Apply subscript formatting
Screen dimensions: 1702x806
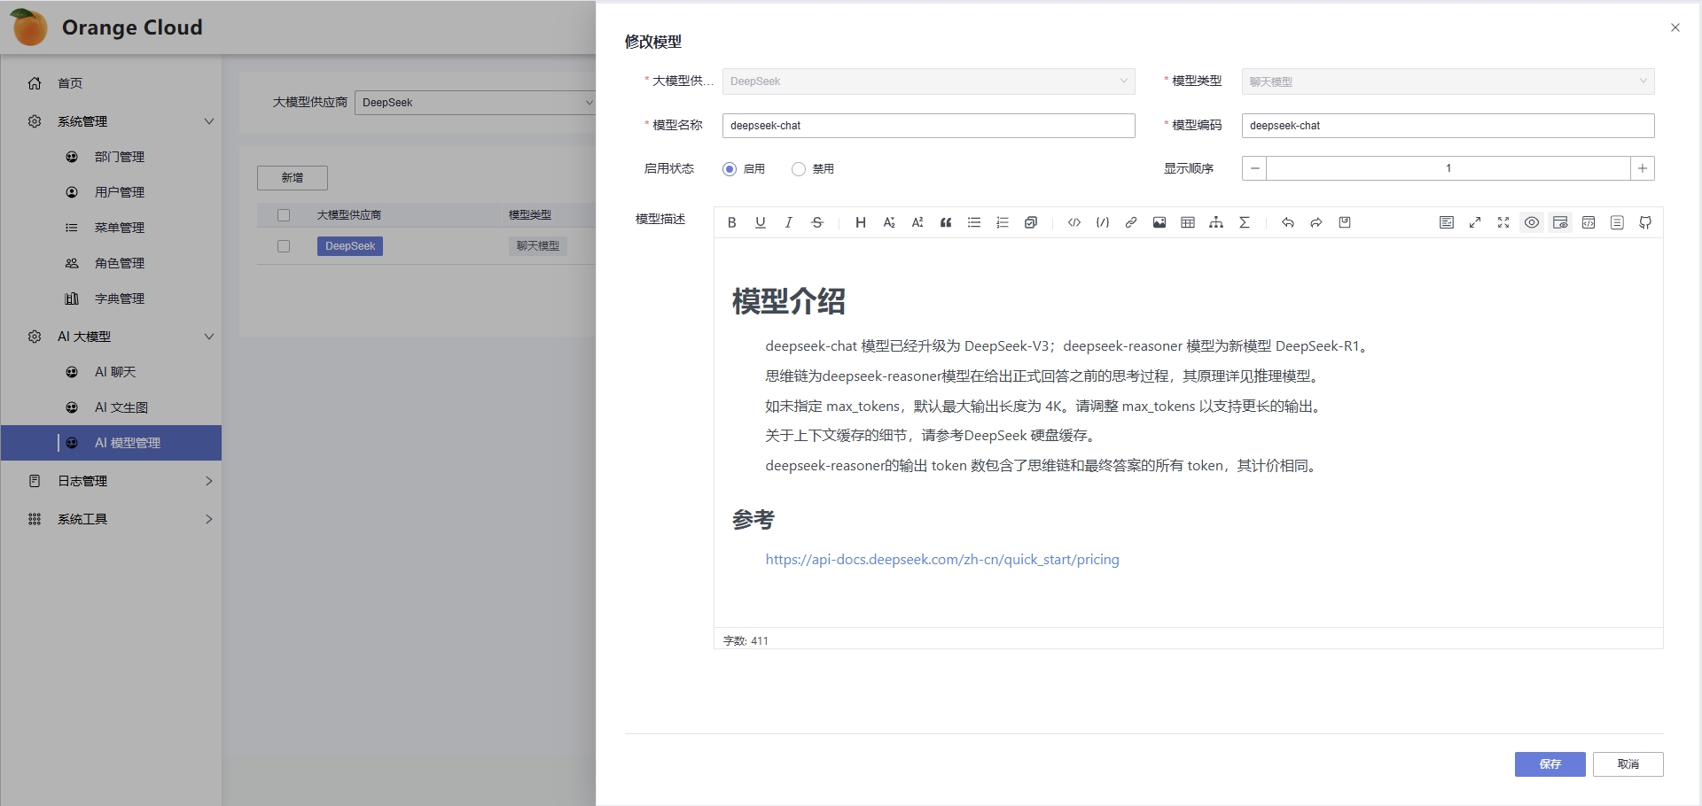click(888, 222)
